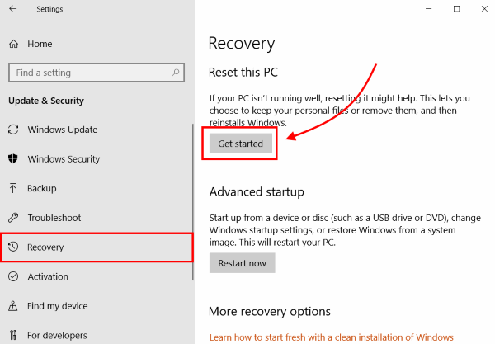Screen dimensions: 495x344
Task: Click the Find my device icon
Action: pyautogui.click(x=13, y=306)
